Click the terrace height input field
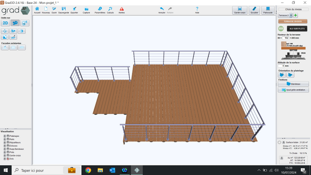311x175 pixels. point(286,38)
